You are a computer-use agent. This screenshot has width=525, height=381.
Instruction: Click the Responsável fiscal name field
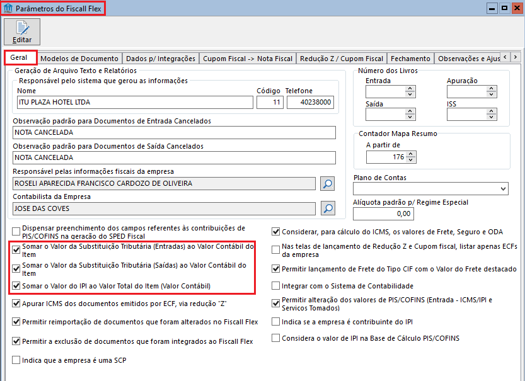(x=164, y=183)
